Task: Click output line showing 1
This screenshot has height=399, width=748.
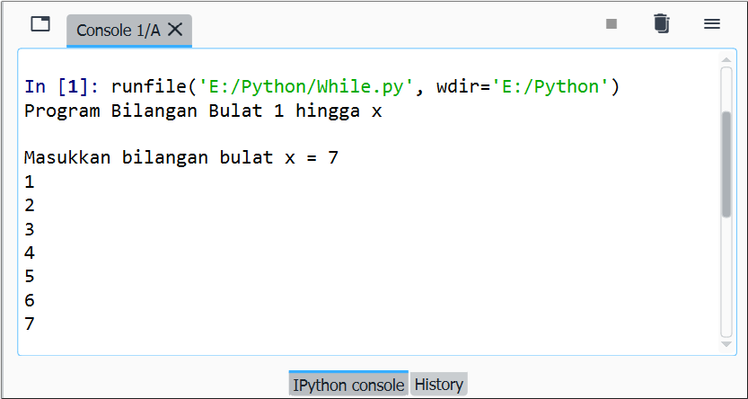Action: (30, 182)
